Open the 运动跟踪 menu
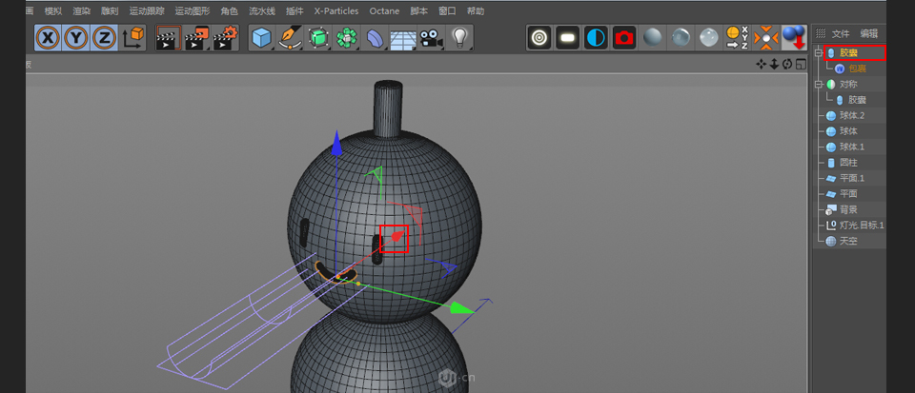 147,11
